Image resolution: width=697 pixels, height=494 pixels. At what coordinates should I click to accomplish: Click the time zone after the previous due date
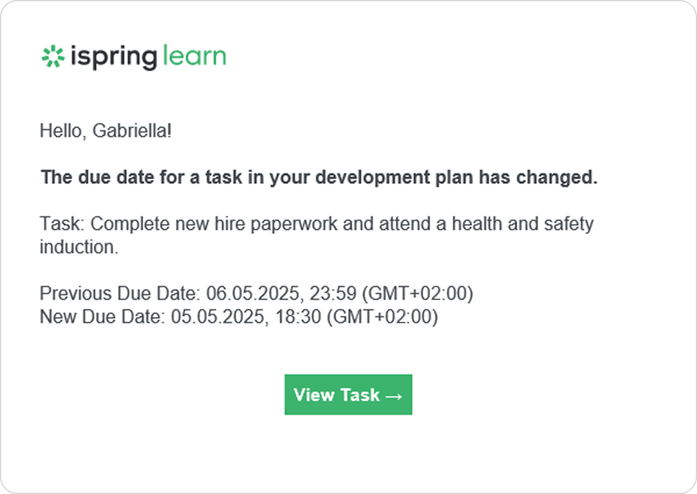[x=418, y=294]
